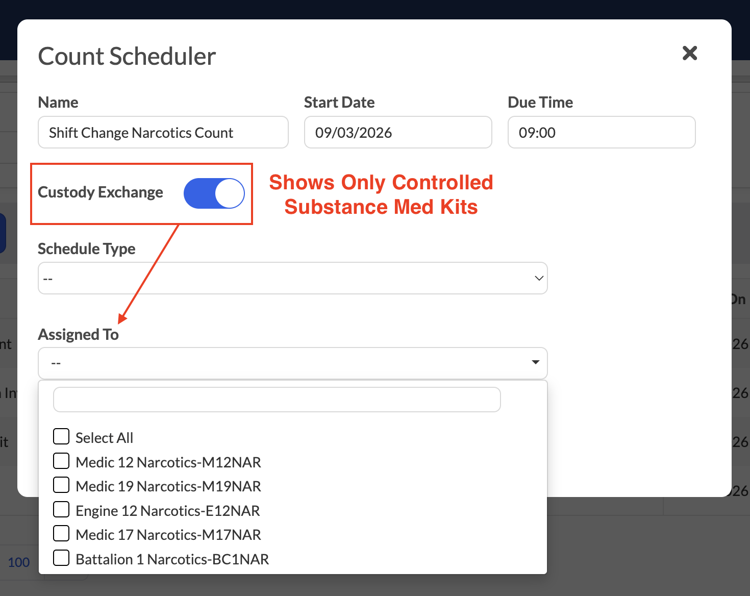Viewport: 750px width, 596px height.
Task: Click the 100 link in background page
Action: tap(19, 562)
